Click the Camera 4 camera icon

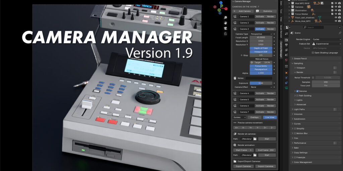coord(235,94)
